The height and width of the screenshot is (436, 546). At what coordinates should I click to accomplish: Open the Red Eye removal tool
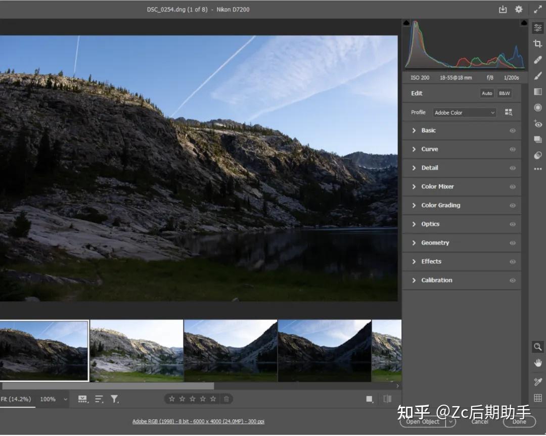(537, 124)
